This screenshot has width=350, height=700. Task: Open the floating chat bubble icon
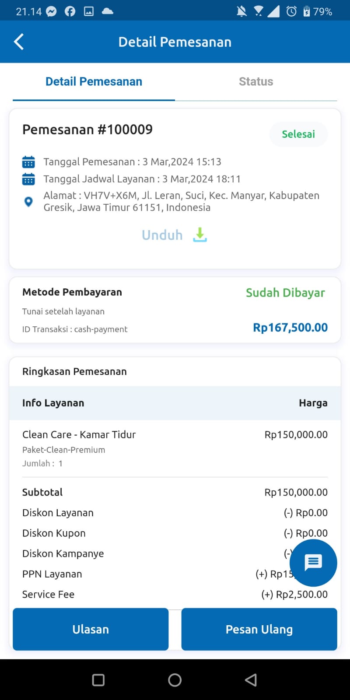pyautogui.click(x=313, y=563)
